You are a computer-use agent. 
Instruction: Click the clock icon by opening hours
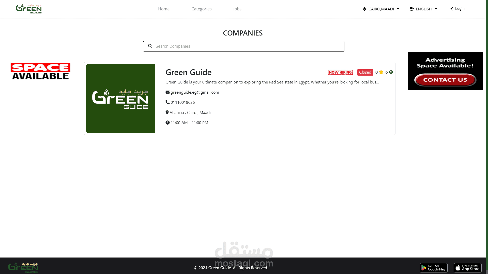[x=167, y=123]
